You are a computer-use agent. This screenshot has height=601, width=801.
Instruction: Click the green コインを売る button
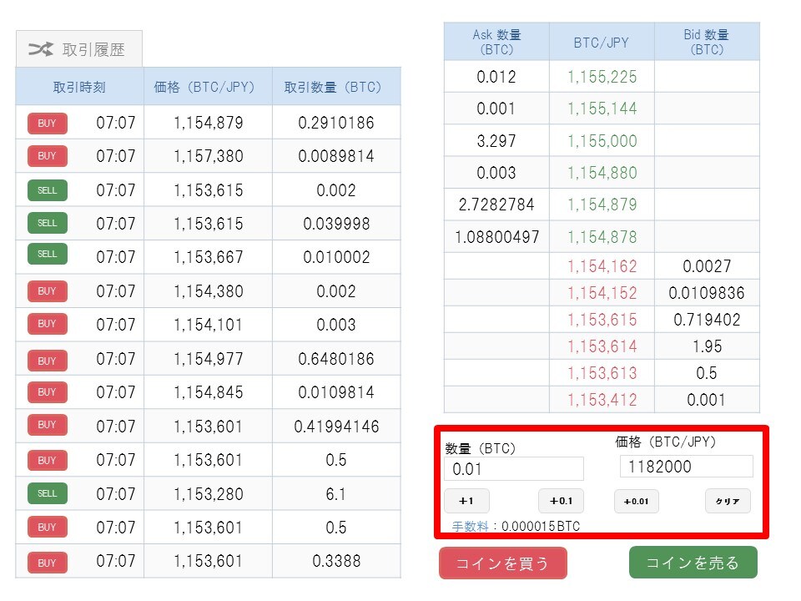tap(693, 563)
